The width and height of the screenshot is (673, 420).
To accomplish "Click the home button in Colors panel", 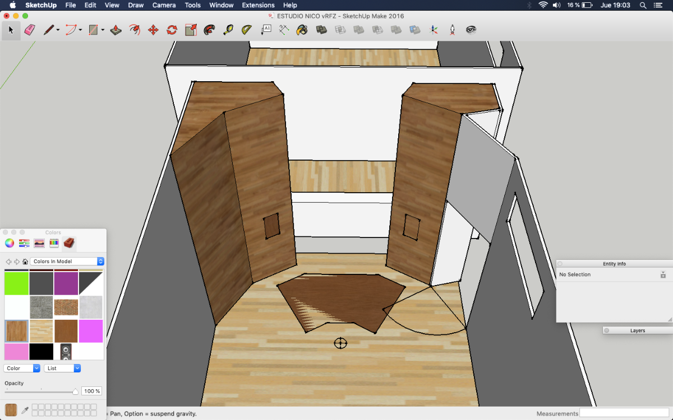I will pos(25,262).
